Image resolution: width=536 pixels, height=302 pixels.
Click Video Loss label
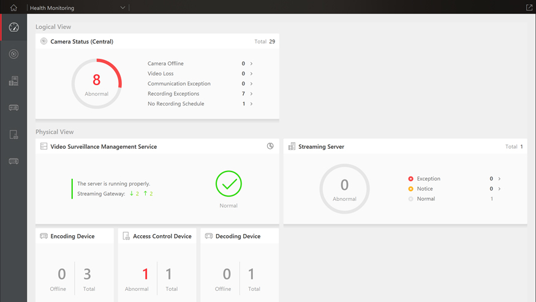coord(160,74)
